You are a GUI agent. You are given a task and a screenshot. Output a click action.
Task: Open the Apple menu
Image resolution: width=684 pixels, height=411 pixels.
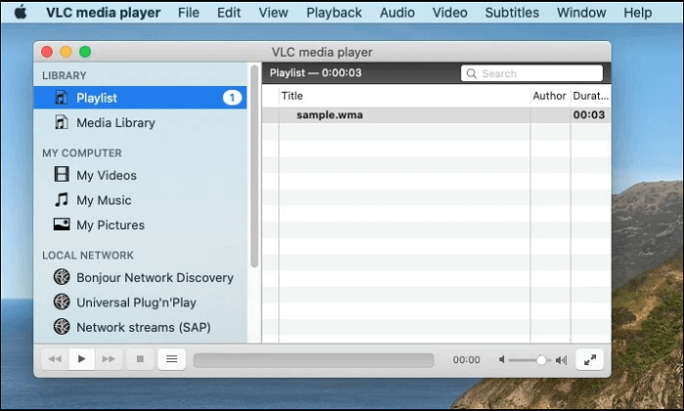pyautogui.click(x=20, y=13)
